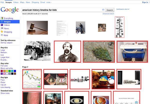Open the puppets with man thumbnail

(x=103, y=79)
